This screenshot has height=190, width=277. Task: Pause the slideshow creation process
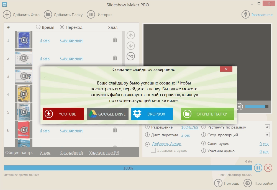click(258, 168)
